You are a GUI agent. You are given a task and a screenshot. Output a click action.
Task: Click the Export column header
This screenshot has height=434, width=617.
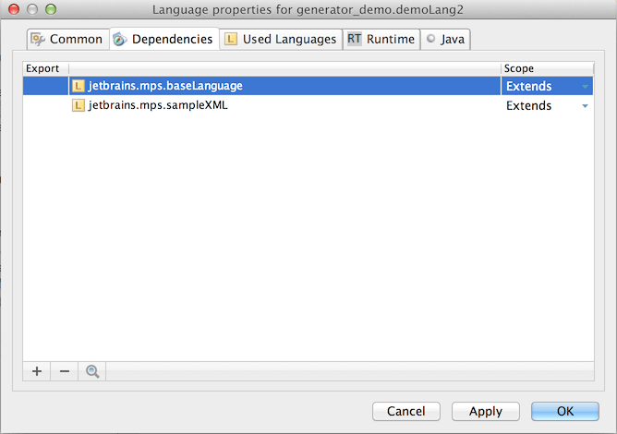[x=43, y=68]
